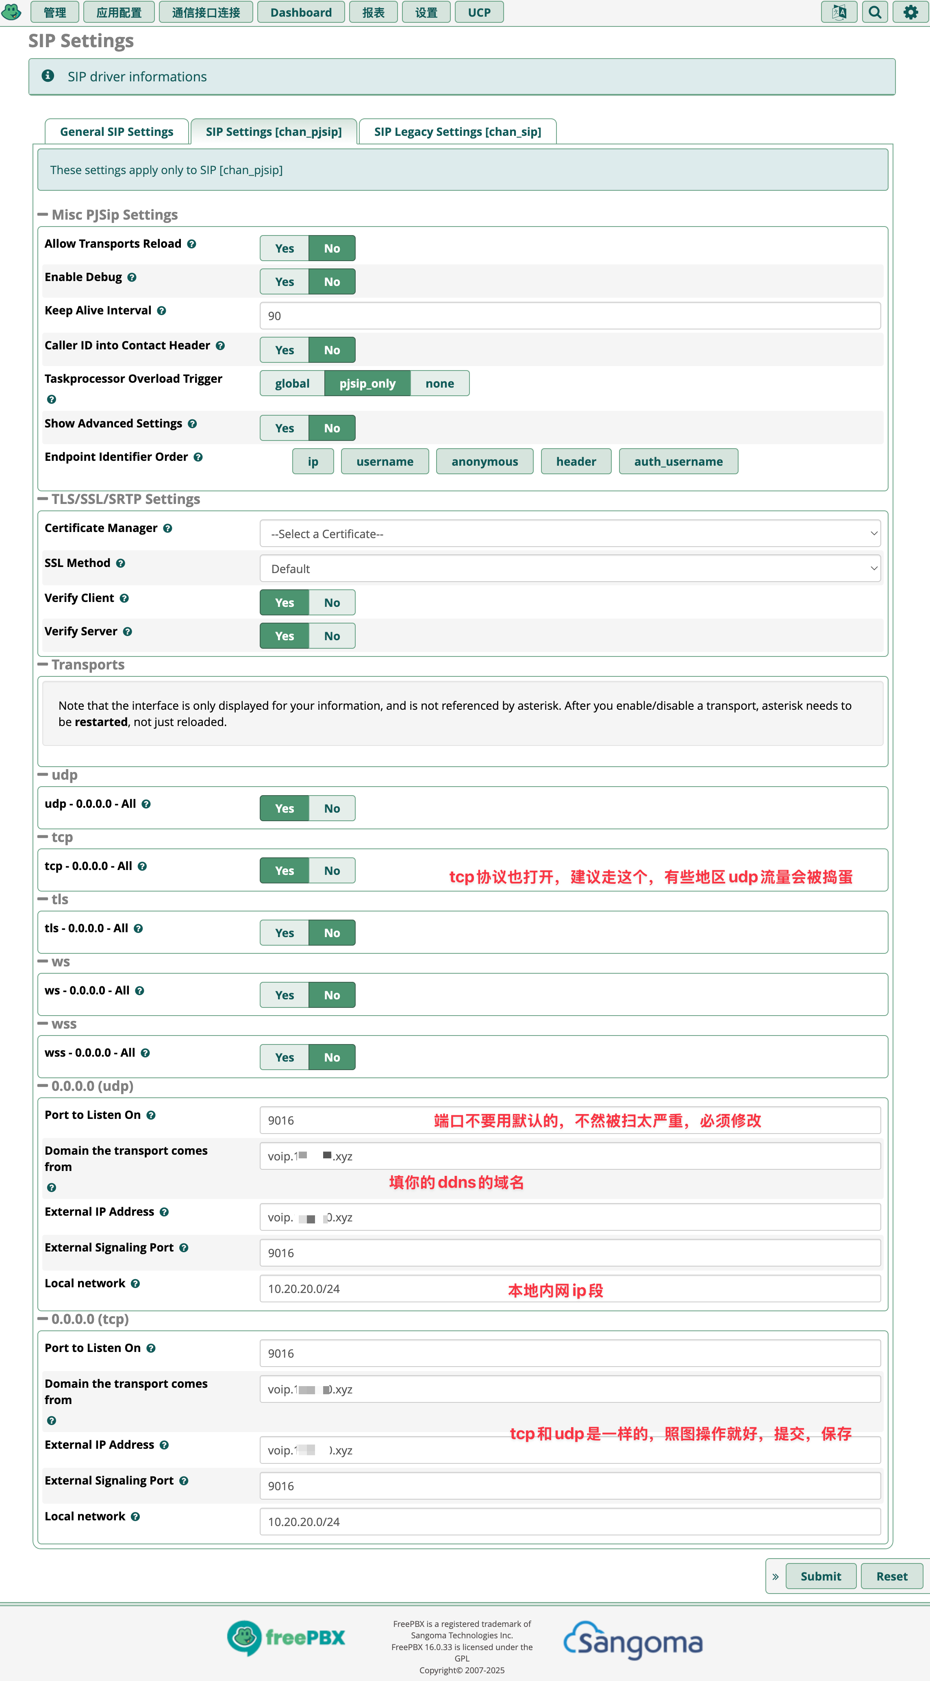Open the UCP menu button
Image resolution: width=930 pixels, height=1681 pixels.
coord(479,12)
